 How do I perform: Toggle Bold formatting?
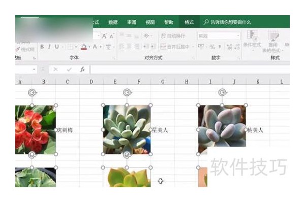pos(42,47)
